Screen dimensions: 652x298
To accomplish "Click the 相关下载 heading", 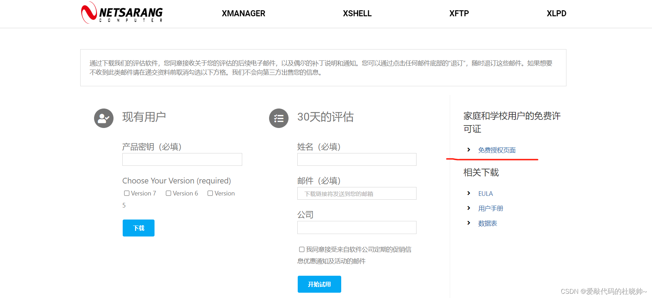I will (x=481, y=173).
